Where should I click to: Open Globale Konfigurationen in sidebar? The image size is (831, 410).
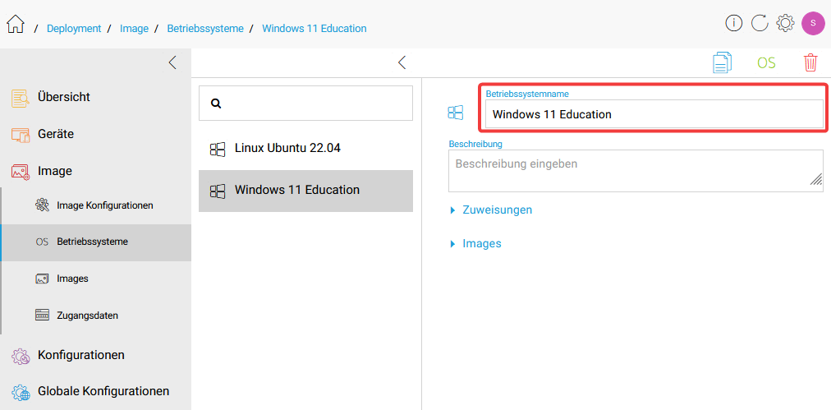point(95,391)
